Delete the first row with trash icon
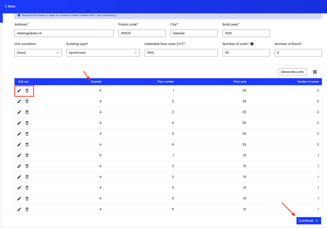The image size is (327, 228). [x=27, y=91]
